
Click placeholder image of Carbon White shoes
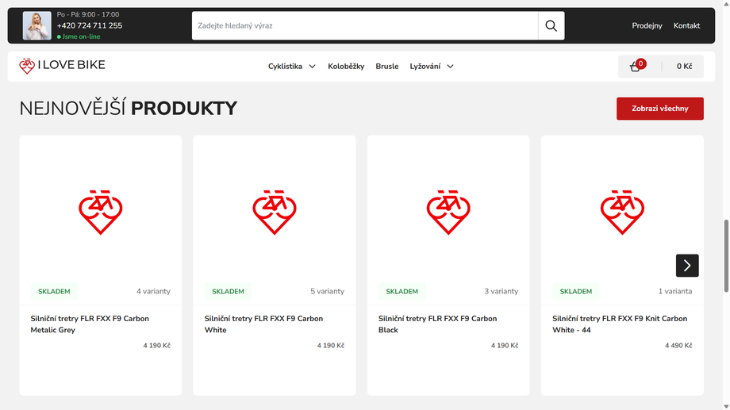[x=275, y=212]
